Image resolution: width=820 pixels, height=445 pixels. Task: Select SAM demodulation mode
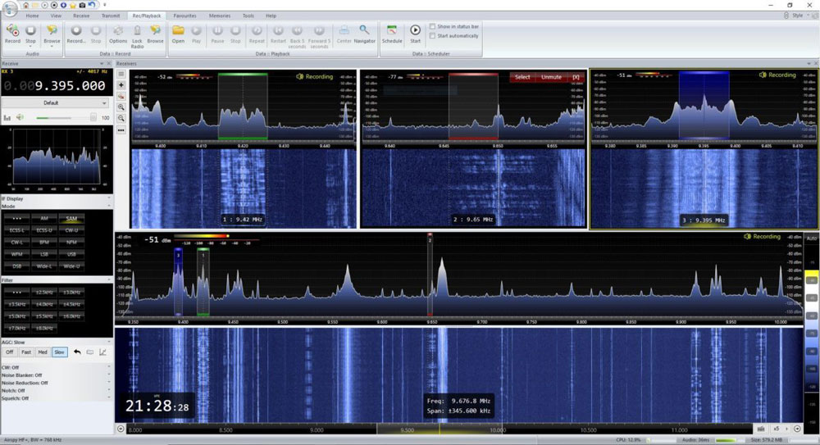click(71, 218)
